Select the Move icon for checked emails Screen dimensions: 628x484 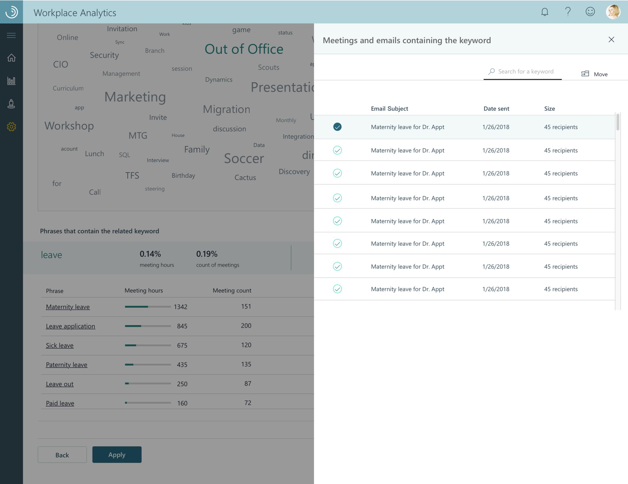pyautogui.click(x=585, y=74)
